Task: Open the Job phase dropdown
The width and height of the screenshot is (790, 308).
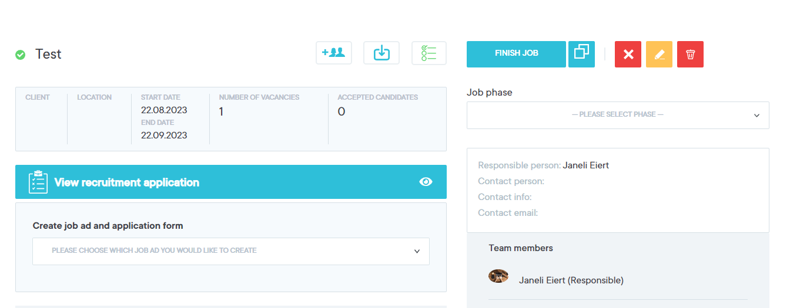Action: (617, 115)
